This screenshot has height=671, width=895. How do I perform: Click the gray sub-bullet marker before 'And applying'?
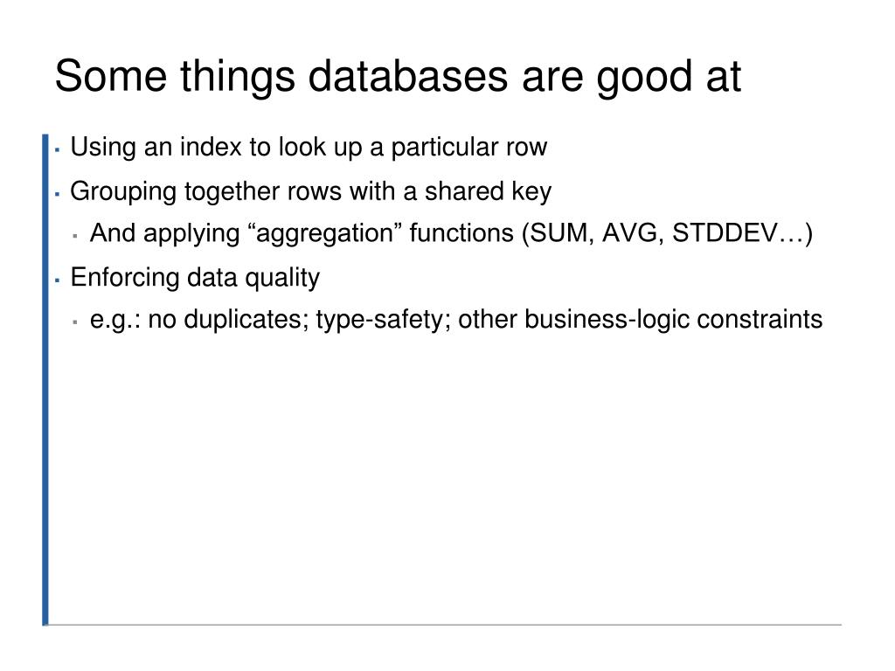coord(75,236)
